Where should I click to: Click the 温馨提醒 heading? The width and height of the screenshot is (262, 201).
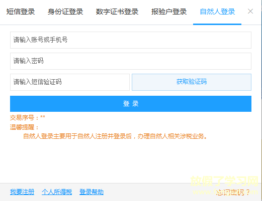click(24, 127)
